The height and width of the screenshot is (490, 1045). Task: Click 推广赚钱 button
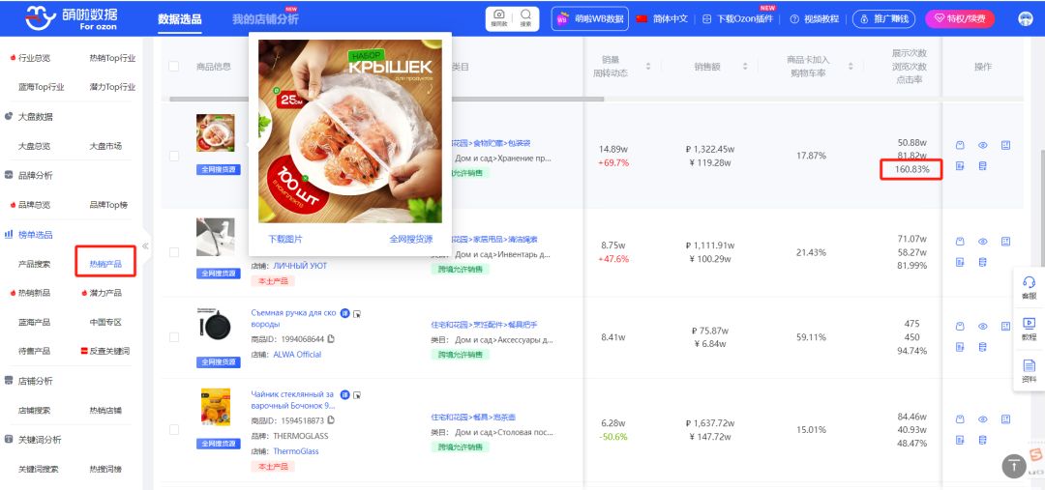click(883, 18)
